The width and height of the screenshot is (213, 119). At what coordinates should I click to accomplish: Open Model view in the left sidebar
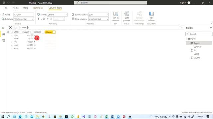[x=3, y=40]
